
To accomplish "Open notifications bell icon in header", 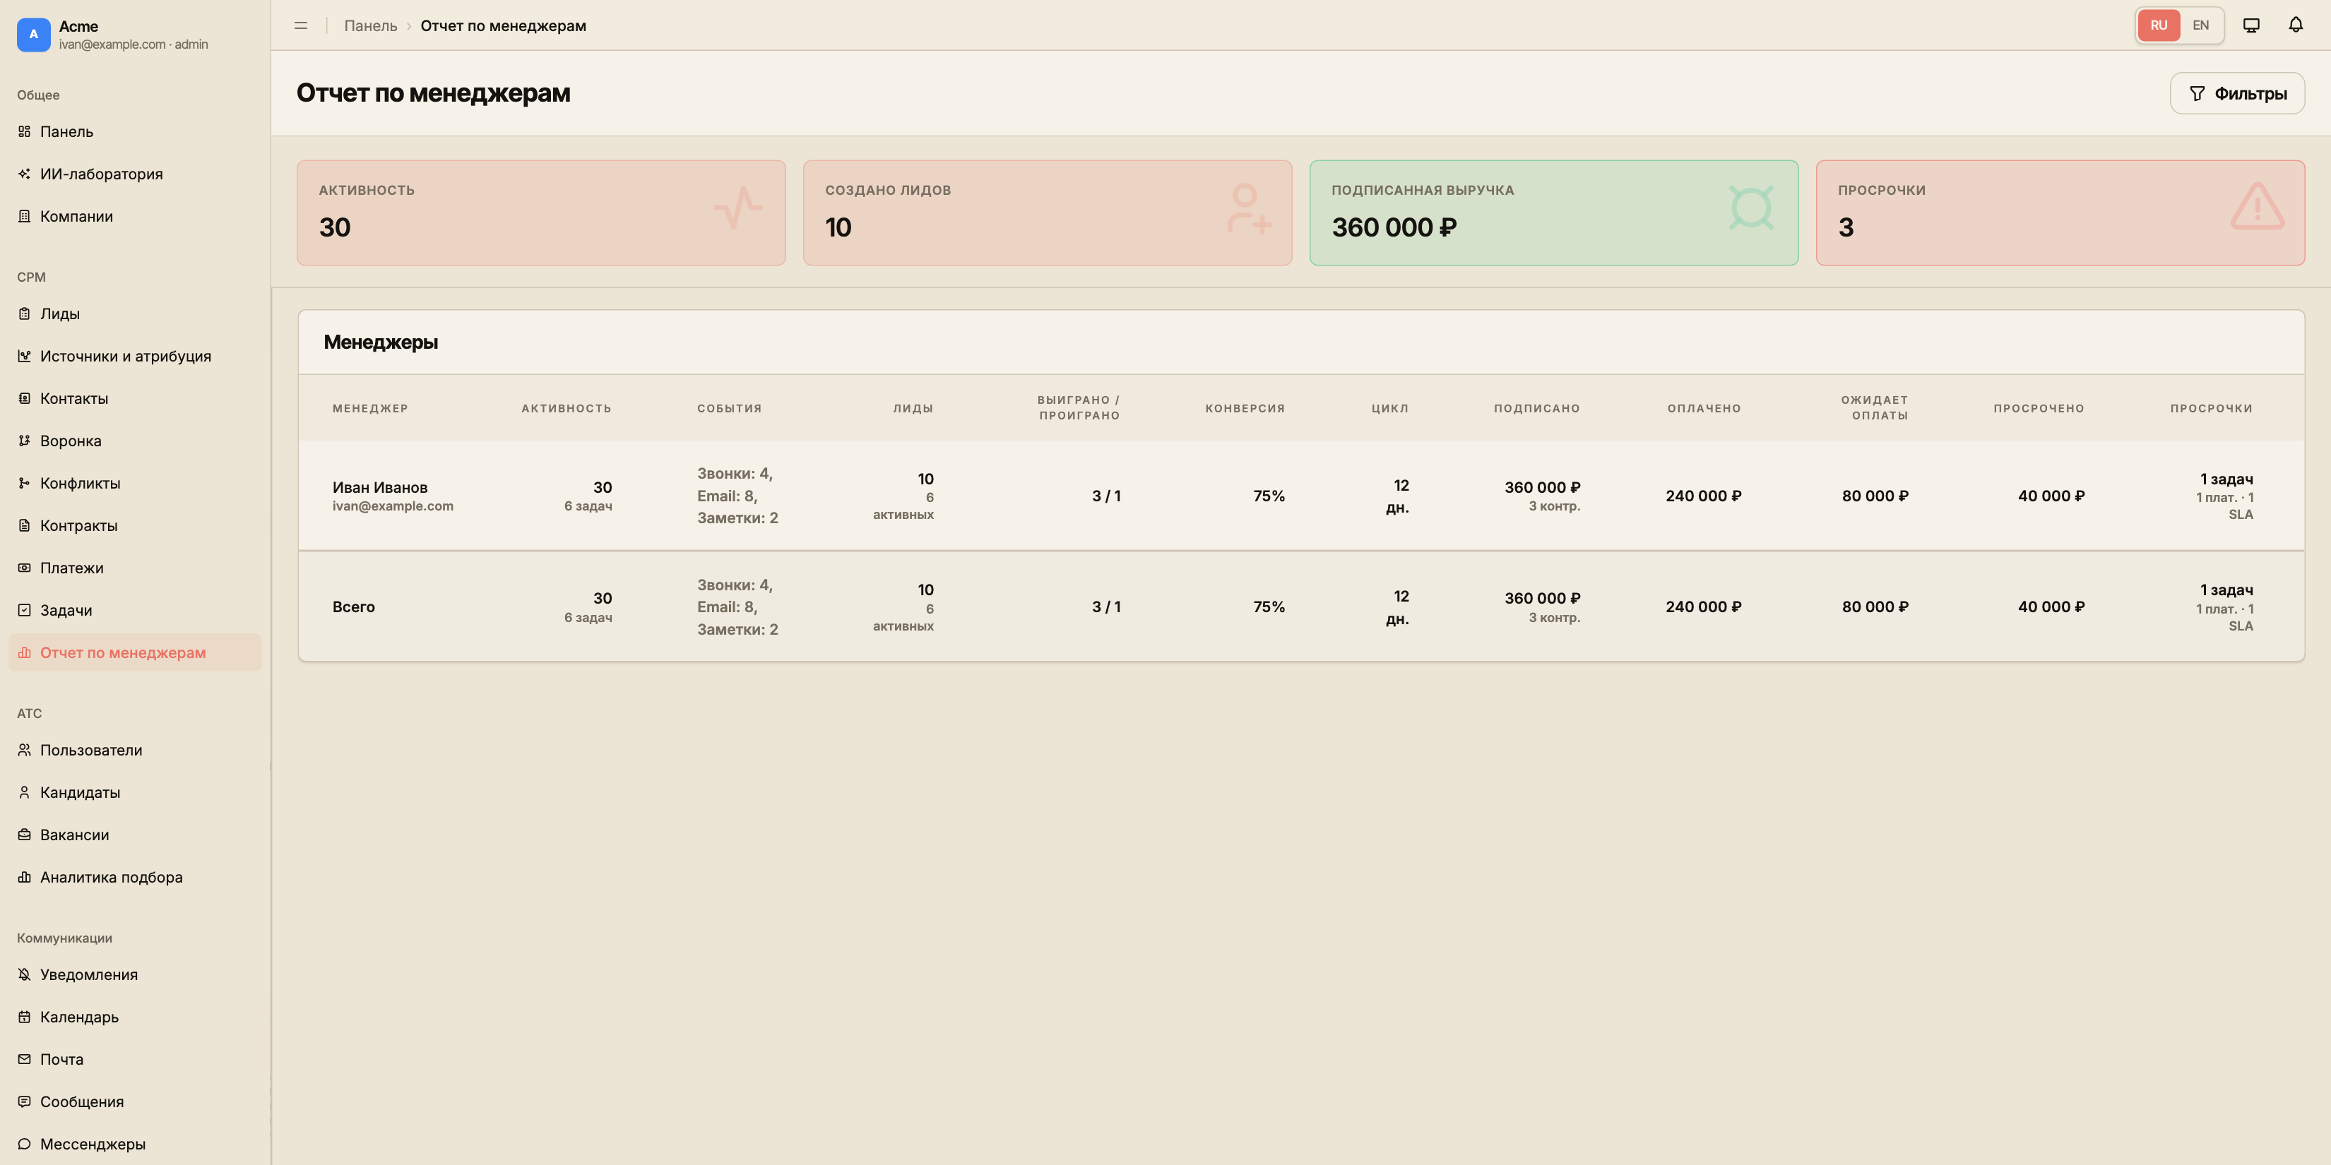I will tap(2296, 25).
